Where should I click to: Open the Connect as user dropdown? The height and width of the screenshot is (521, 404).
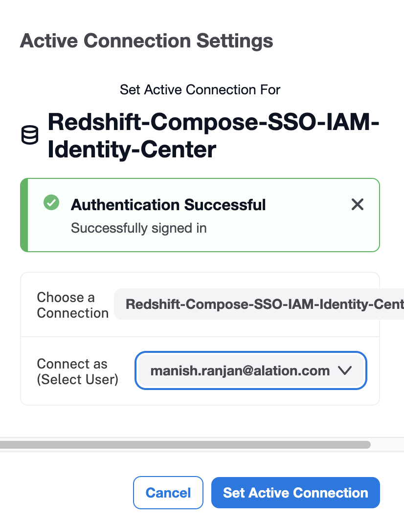[x=250, y=370]
